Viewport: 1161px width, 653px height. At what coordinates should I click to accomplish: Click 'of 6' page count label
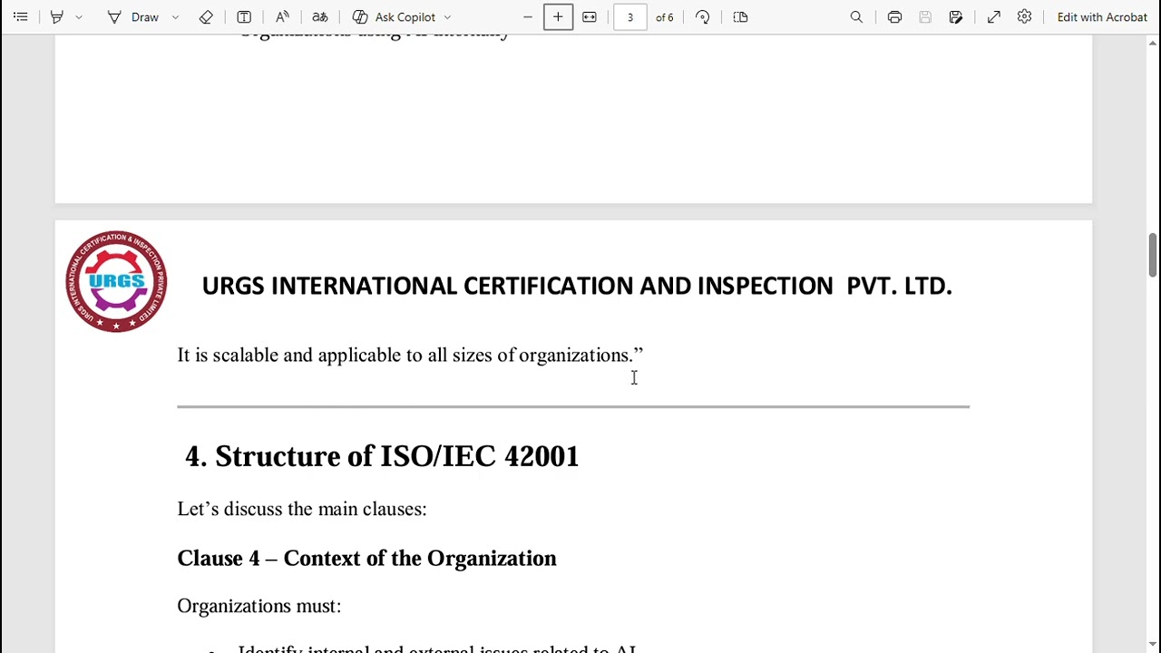665,17
